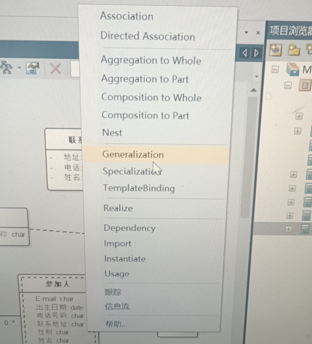
Task: Open the panel options caret above the diagram
Action: tap(246, 32)
